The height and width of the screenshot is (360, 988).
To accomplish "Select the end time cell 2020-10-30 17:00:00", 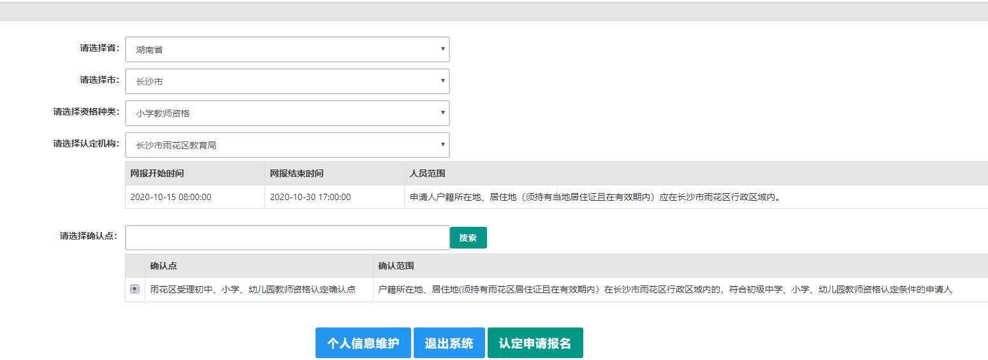I will point(310,197).
